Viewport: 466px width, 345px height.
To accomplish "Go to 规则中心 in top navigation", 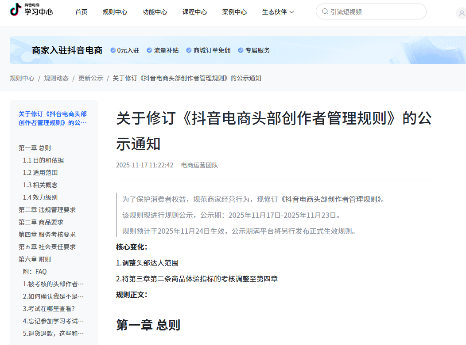I will click(x=115, y=12).
